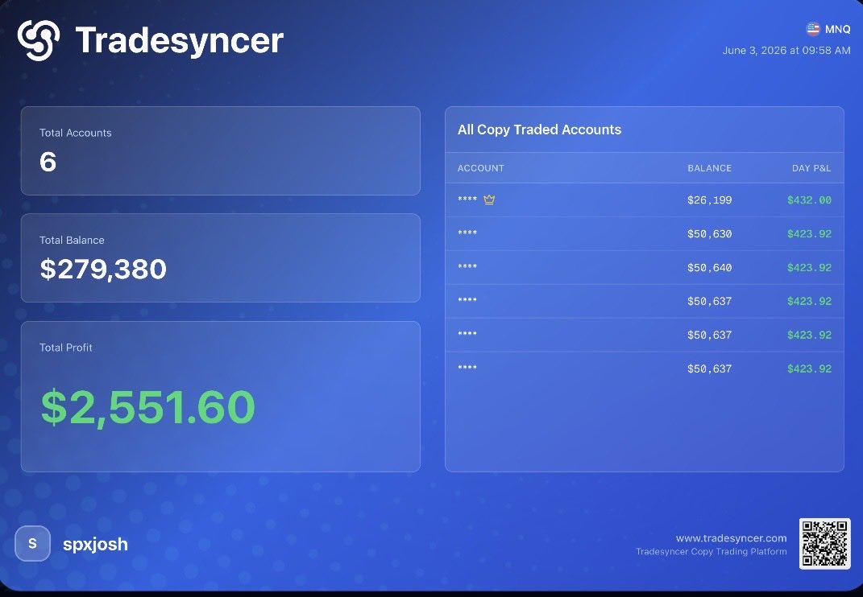The height and width of the screenshot is (597, 863).
Task: Open the www.tradesyncer.com link
Action: pos(731,538)
